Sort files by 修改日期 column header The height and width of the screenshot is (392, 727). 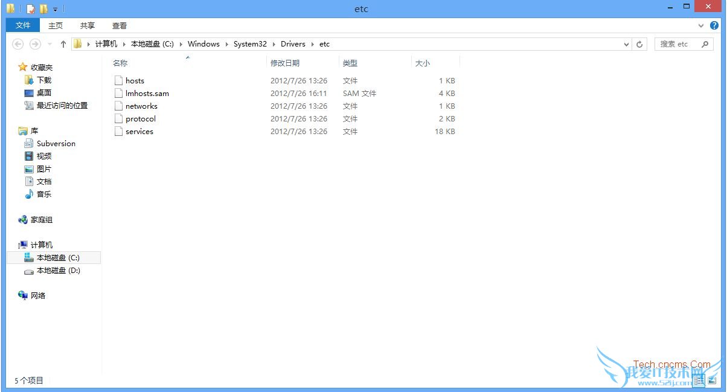point(285,63)
